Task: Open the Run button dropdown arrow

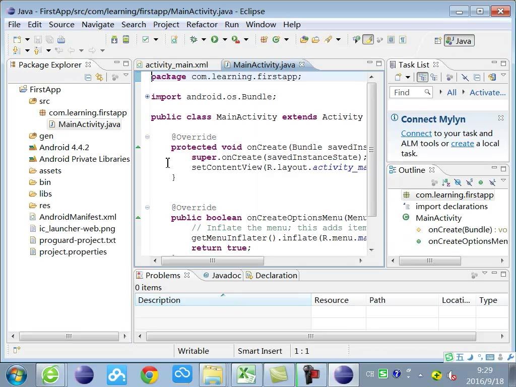Action: click(x=225, y=39)
